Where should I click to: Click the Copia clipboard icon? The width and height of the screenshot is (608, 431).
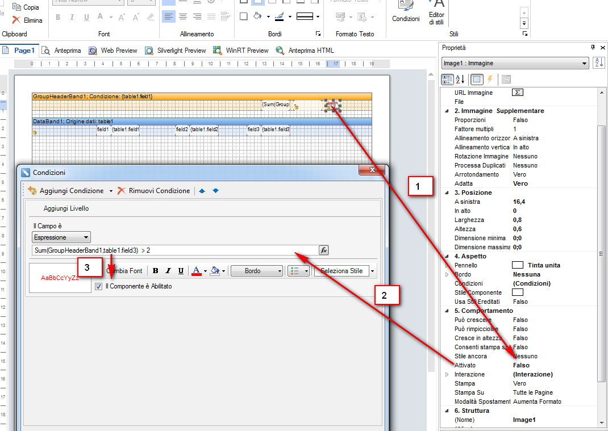pos(16,7)
